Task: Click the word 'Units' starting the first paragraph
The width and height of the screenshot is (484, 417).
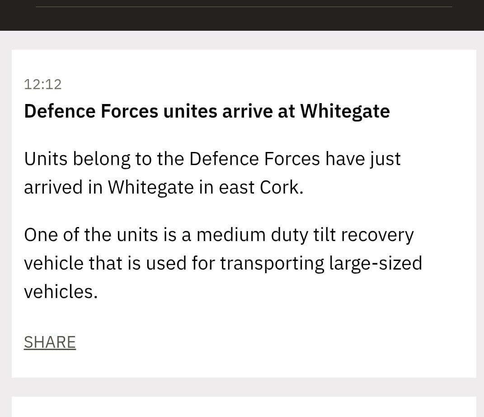Action: [46, 159]
